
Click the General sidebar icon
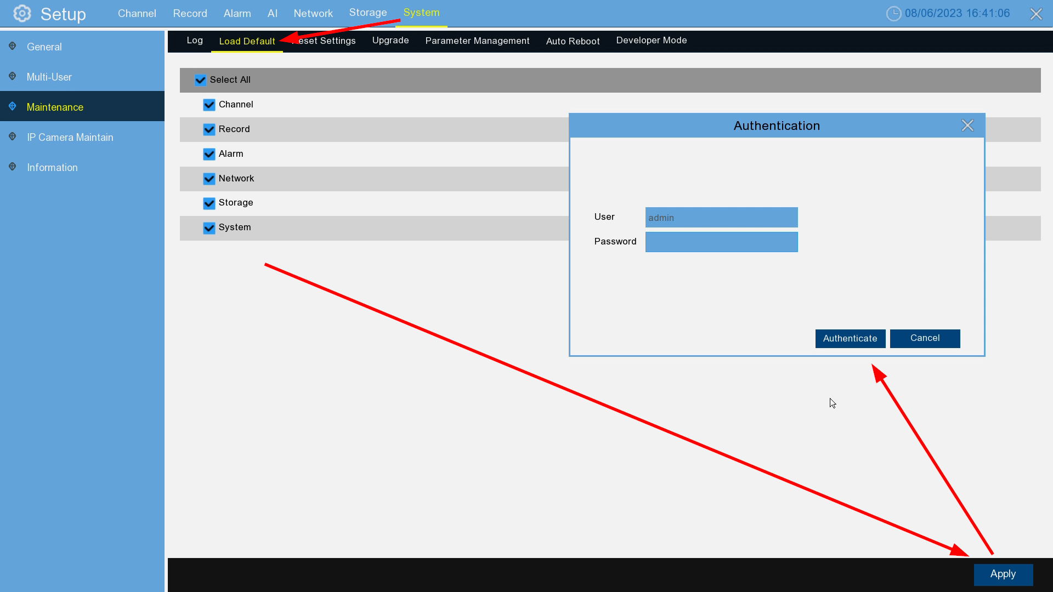pyautogui.click(x=13, y=47)
